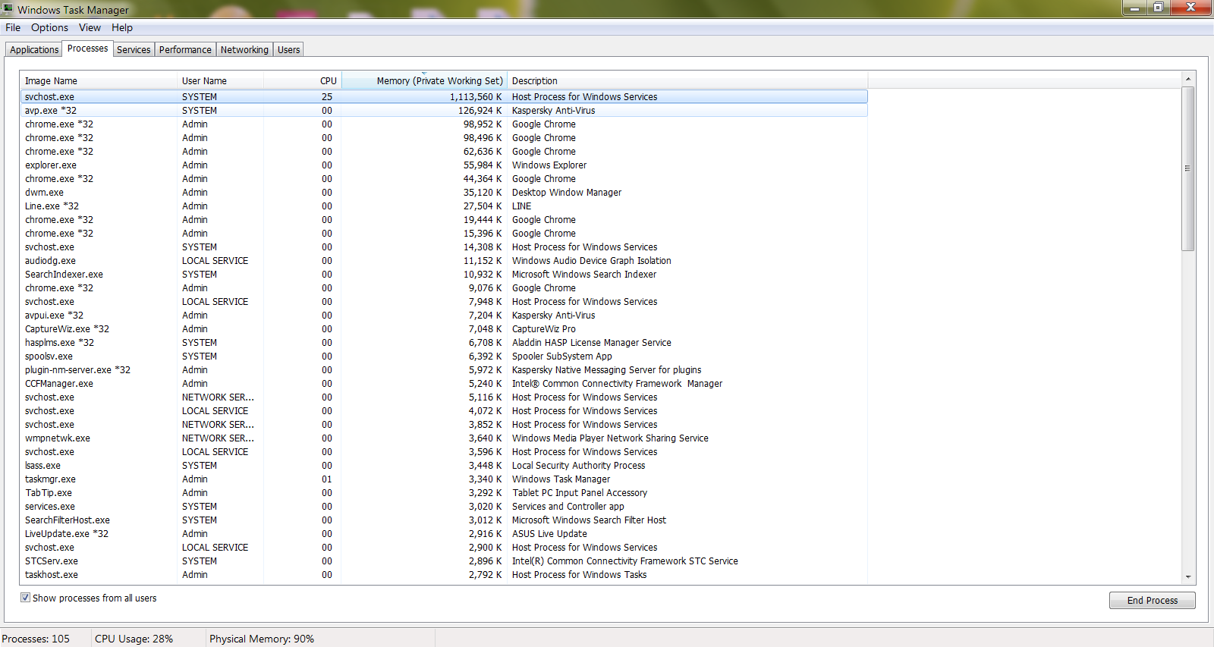This screenshot has width=1214, height=647.
Task: Select the taskmgr.exe process
Action: (444, 479)
